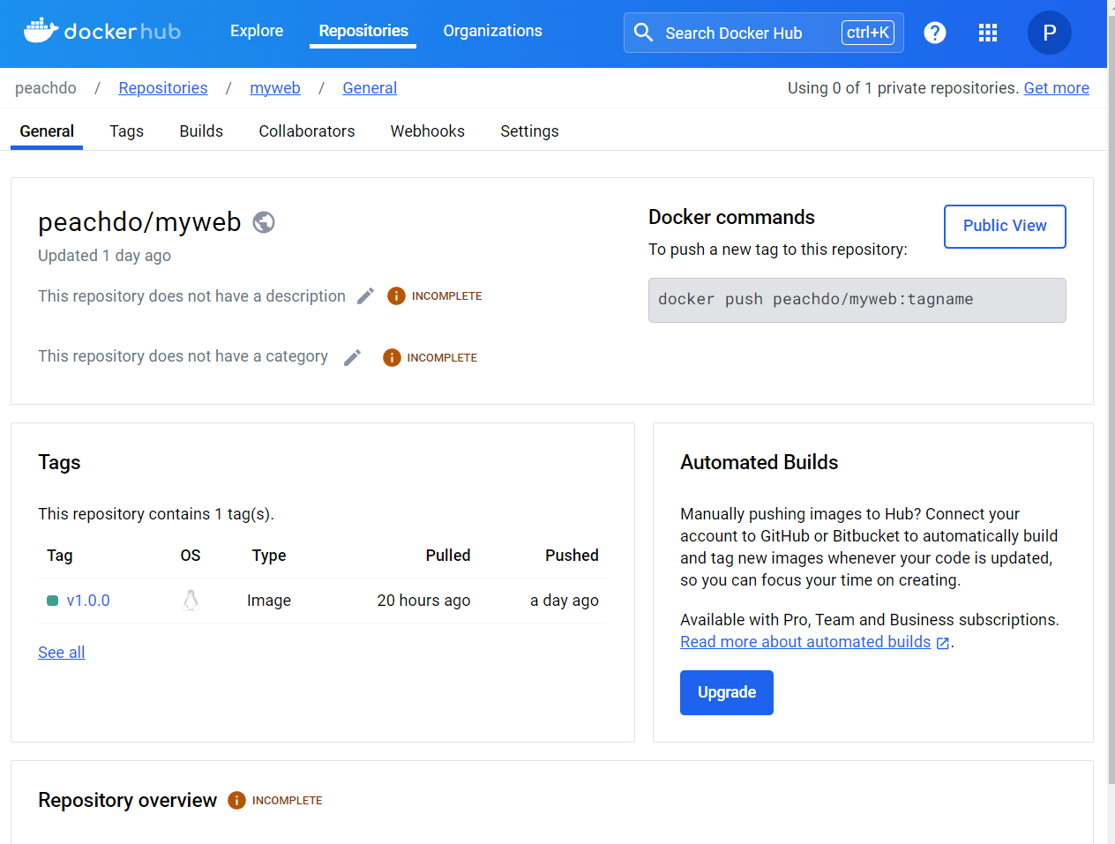Click external link icon after automated builds
The width and height of the screenshot is (1115, 844).
943,643
